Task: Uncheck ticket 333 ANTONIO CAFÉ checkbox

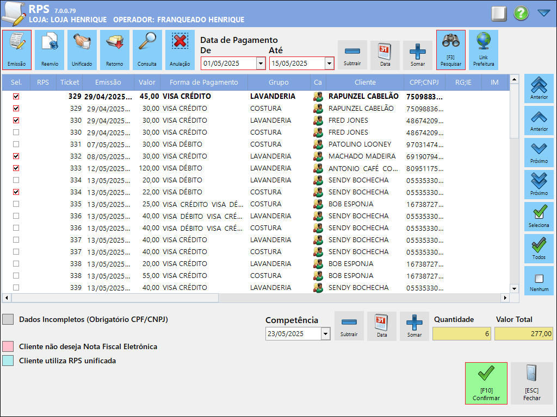Action: tap(16, 168)
